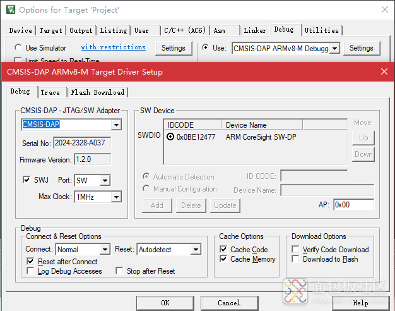Viewport: 395px width, 311px height.
Task: Open the Listing tab in Options window
Action: pyautogui.click(x=114, y=30)
